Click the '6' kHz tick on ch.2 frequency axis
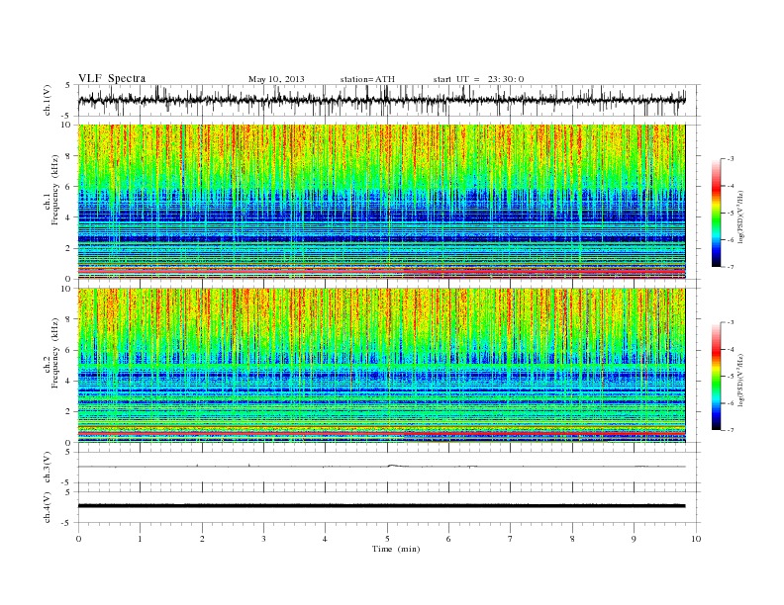The height and width of the screenshot is (605, 784). pyautogui.click(x=69, y=350)
